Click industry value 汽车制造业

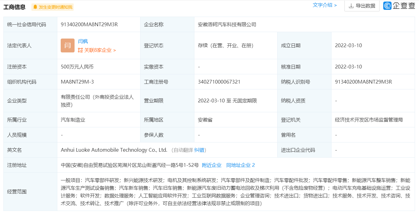(73, 120)
